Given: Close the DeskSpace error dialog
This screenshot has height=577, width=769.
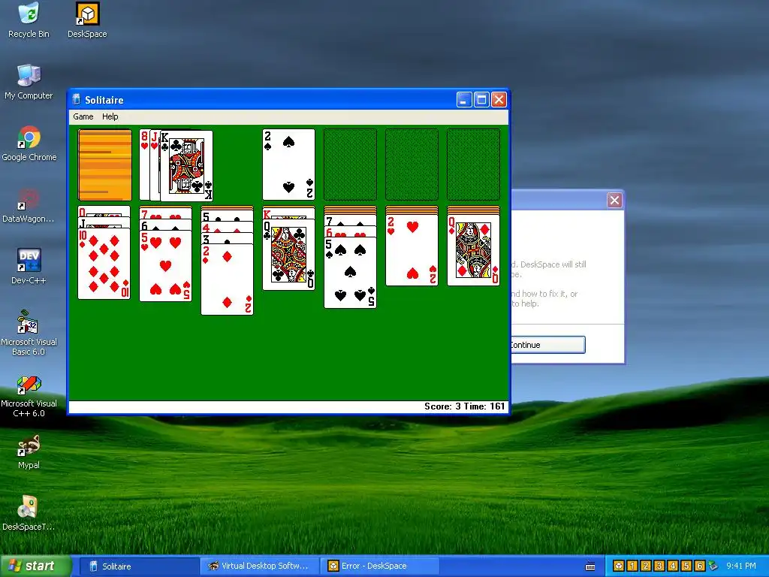Looking at the screenshot, I should 614,200.
